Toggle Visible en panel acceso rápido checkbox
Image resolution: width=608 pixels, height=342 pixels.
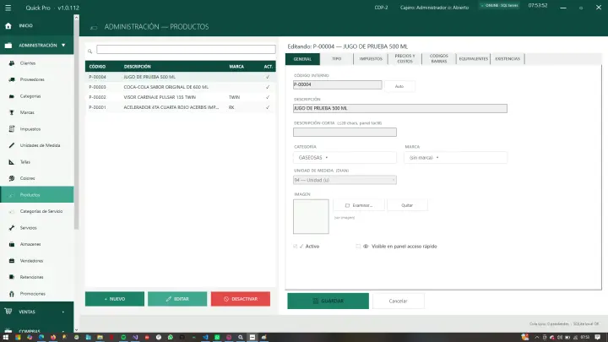[x=358, y=247]
